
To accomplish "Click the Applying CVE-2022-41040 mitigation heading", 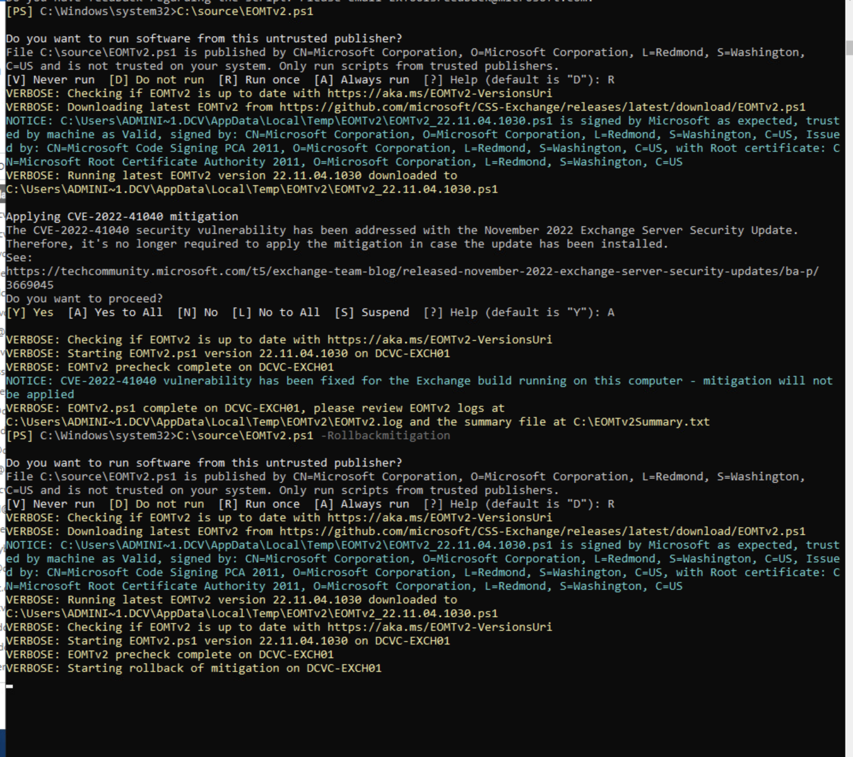I will point(122,216).
